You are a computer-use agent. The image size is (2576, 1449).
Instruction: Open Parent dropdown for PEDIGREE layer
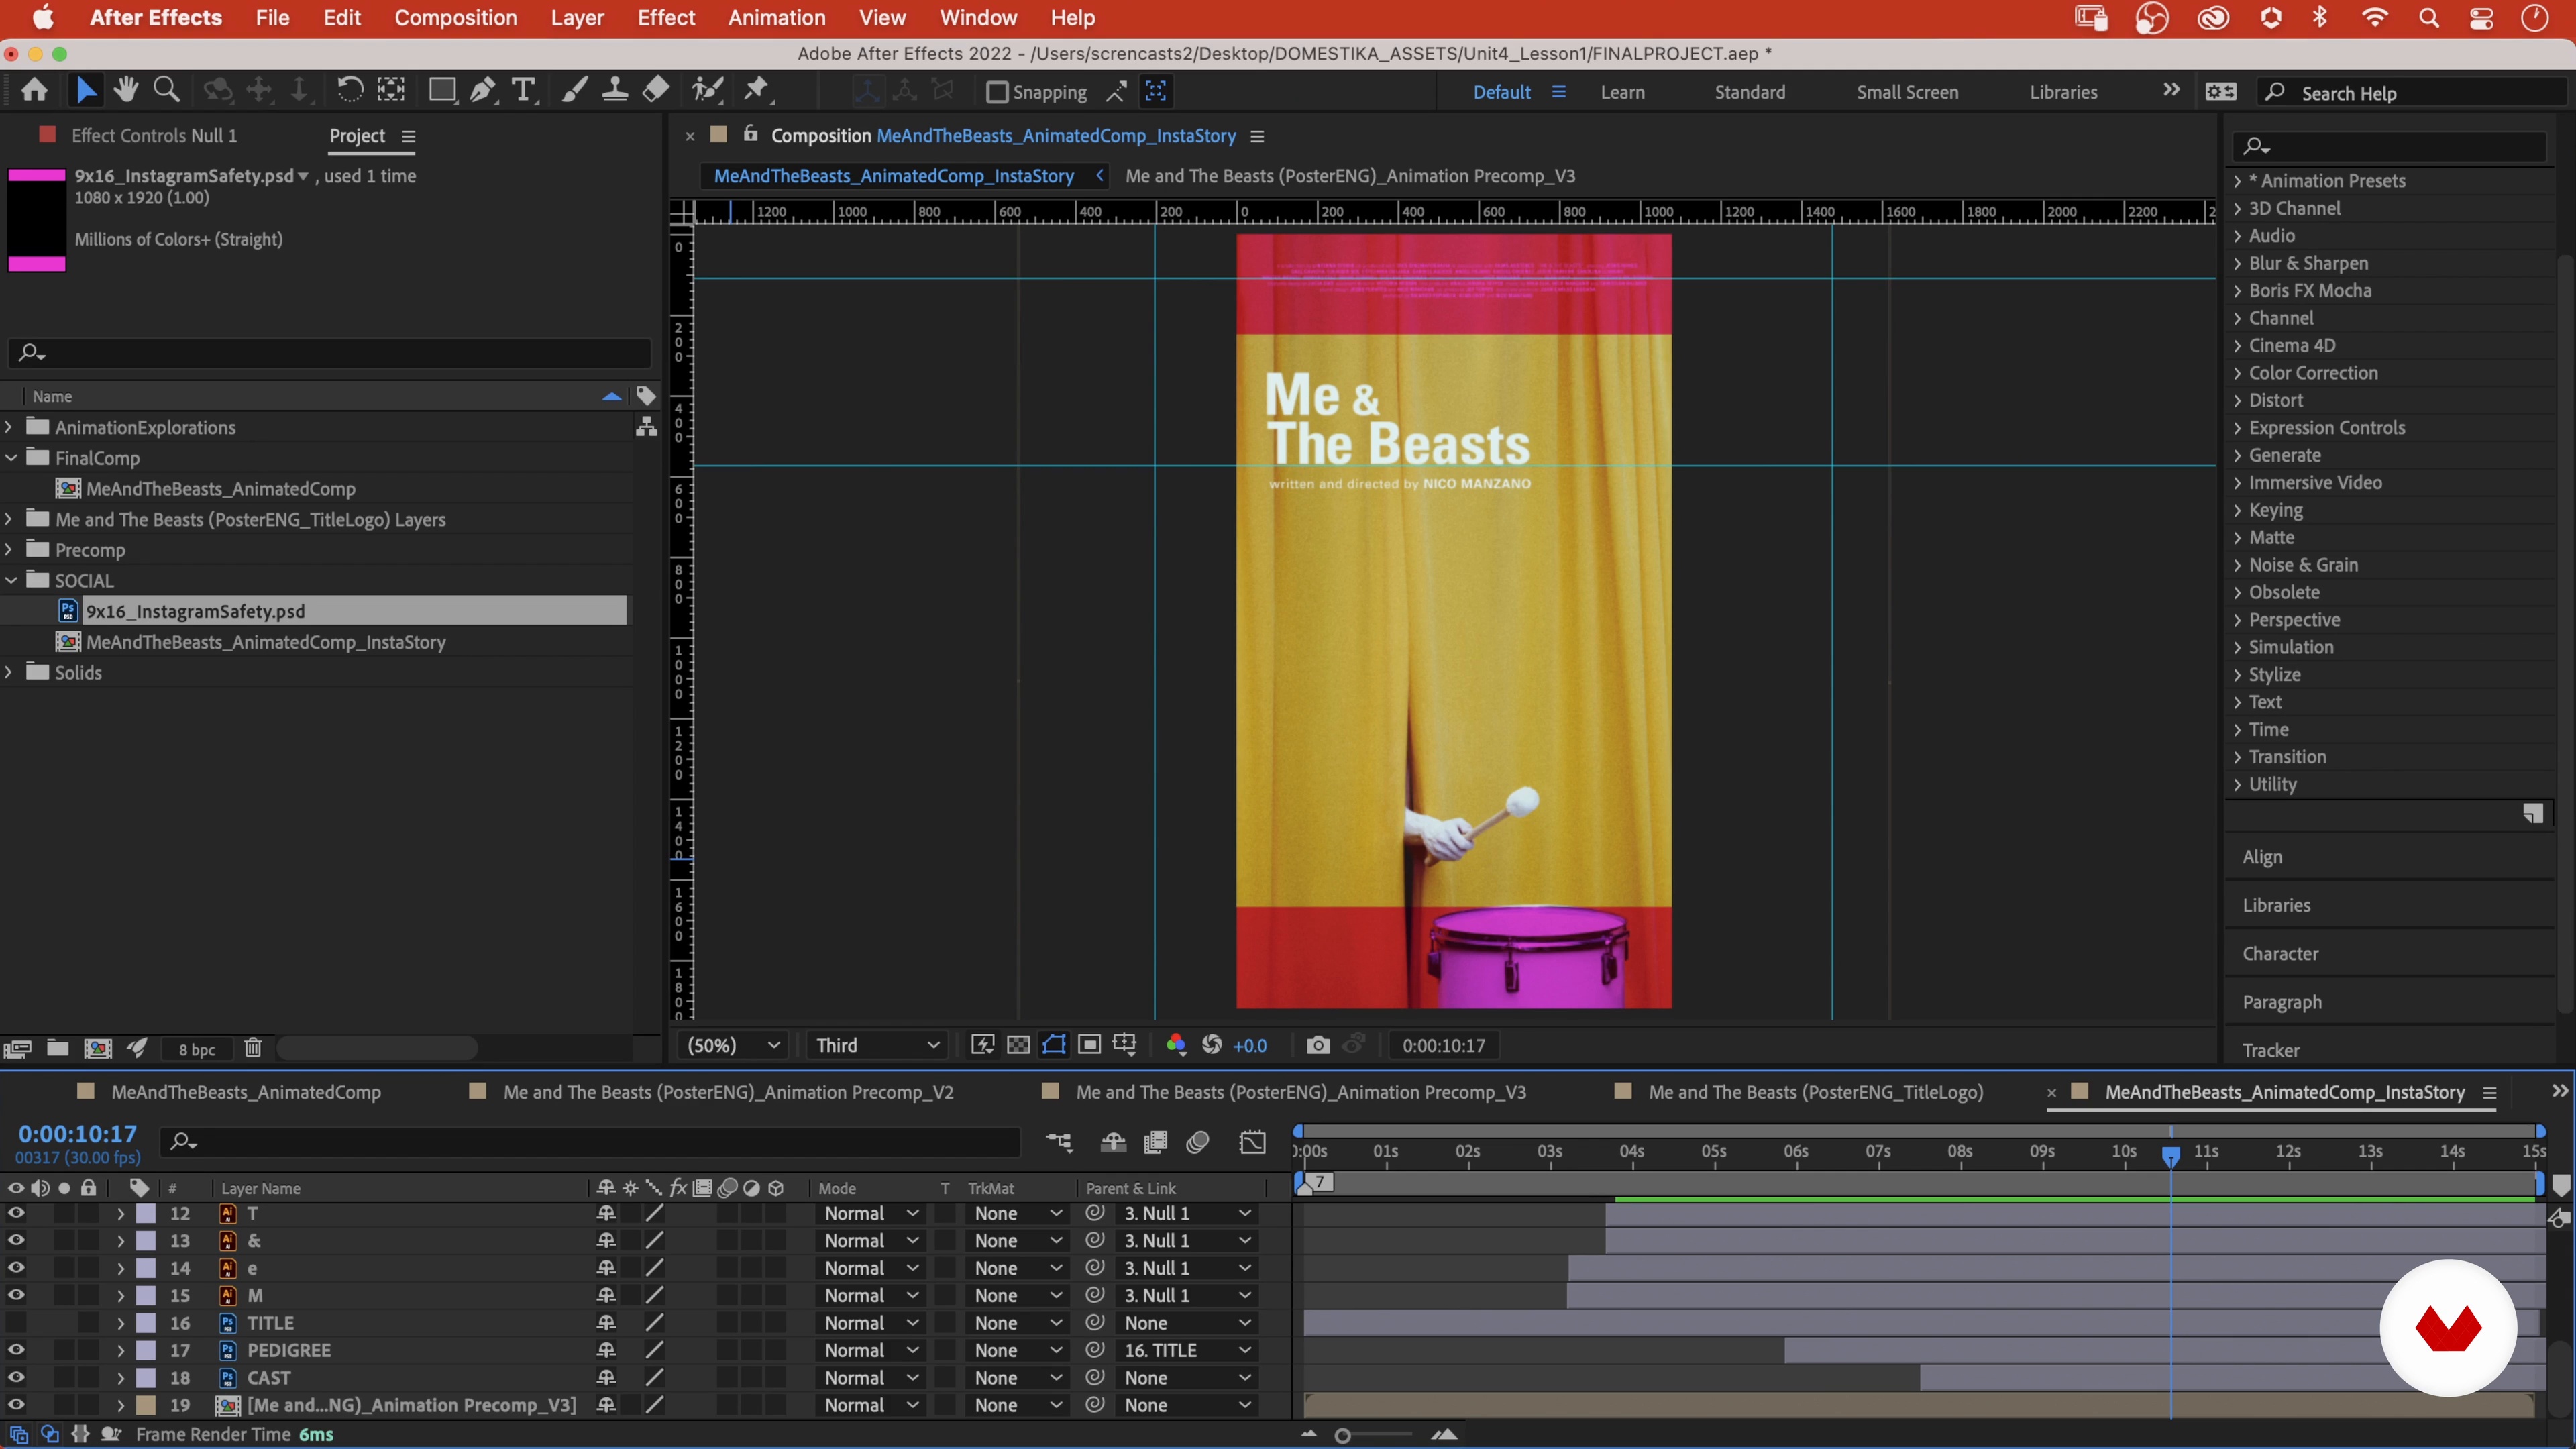[1187, 1350]
